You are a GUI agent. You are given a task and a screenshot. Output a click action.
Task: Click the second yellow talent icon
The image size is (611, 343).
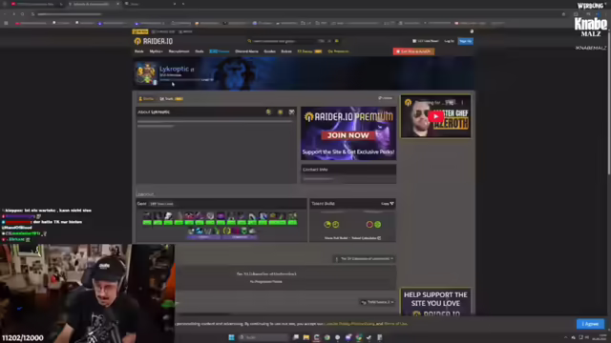[x=335, y=225]
